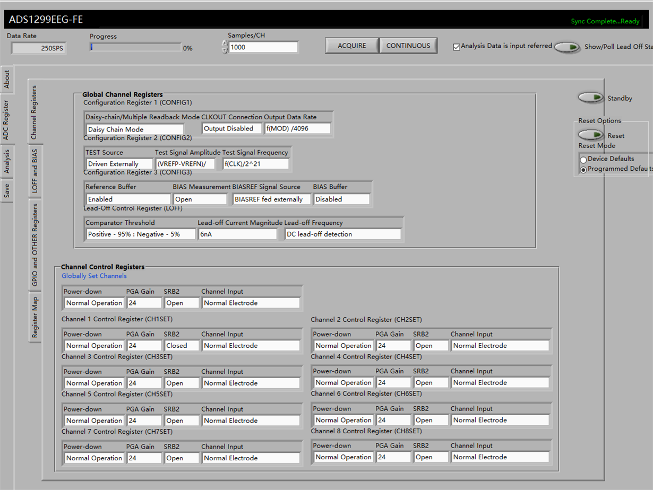Uncheck Analysis Data is input referred
The image size is (653, 490).
click(457, 47)
